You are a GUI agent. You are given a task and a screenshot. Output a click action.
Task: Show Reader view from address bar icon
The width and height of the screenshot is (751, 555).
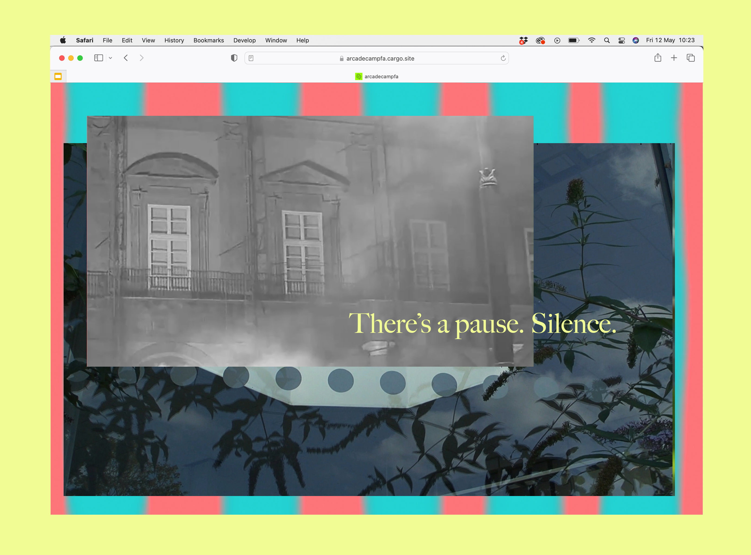[x=251, y=58]
